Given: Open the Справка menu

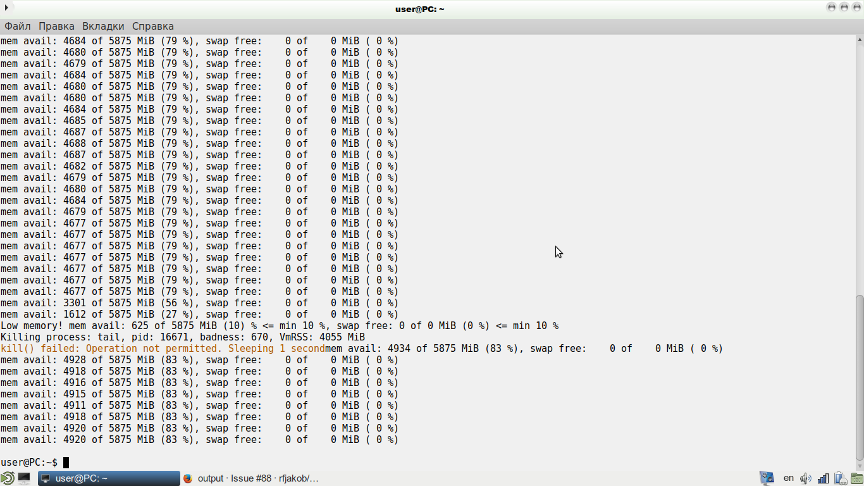Looking at the screenshot, I should coord(152,26).
